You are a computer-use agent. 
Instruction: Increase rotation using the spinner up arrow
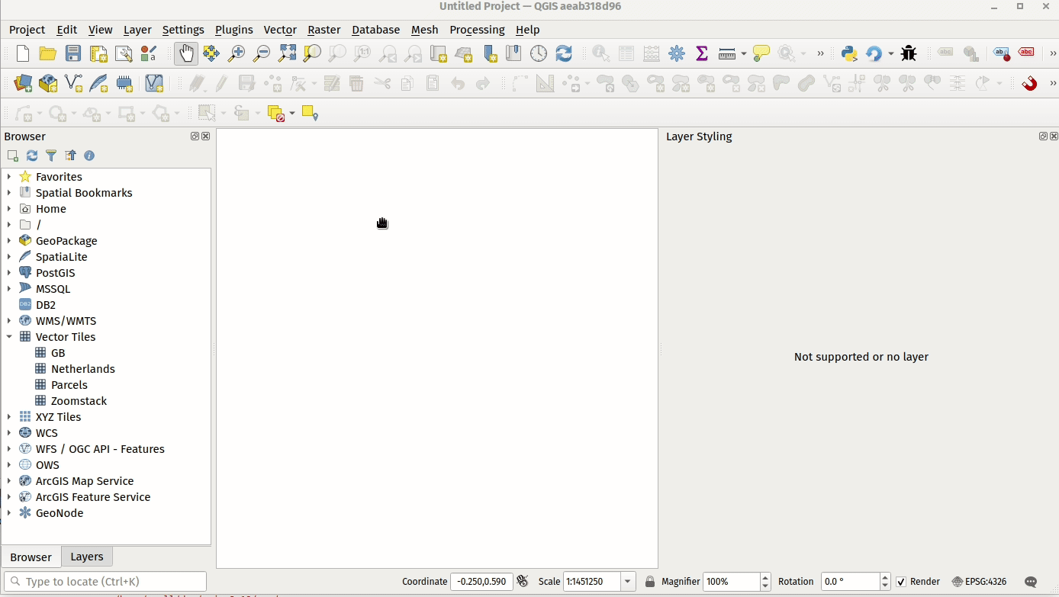click(x=885, y=577)
